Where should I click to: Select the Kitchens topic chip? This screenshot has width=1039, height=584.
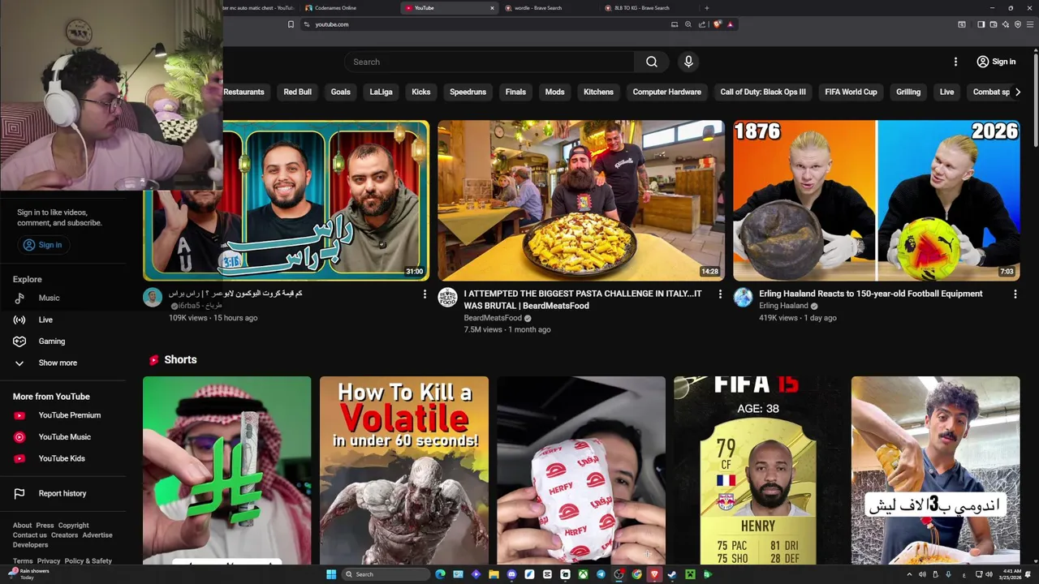tap(598, 92)
